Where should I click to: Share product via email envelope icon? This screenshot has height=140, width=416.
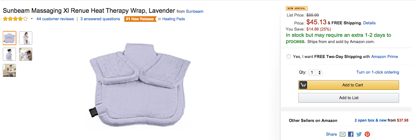(x=342, y=134)
